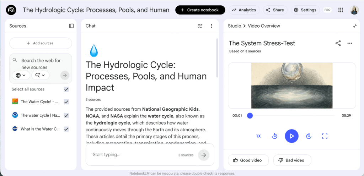
Task: Collapse the Studio panel view
Action: [x=355, y=26]
